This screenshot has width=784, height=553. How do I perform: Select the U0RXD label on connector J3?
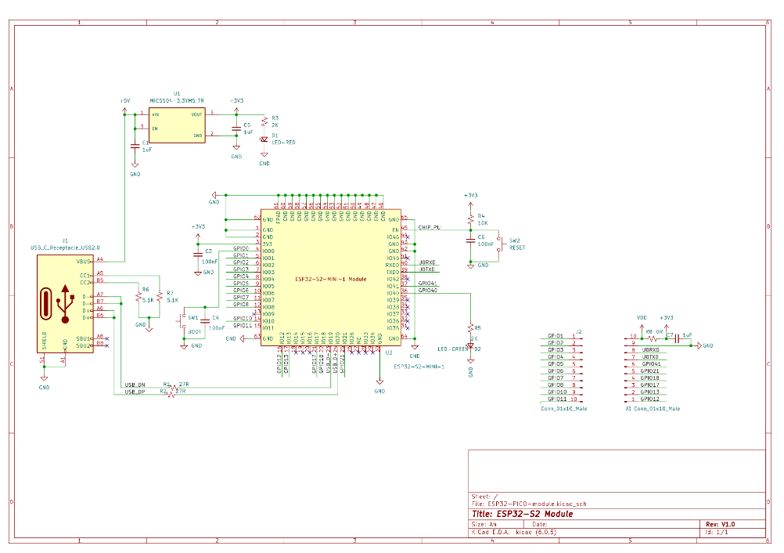(650, 350)
